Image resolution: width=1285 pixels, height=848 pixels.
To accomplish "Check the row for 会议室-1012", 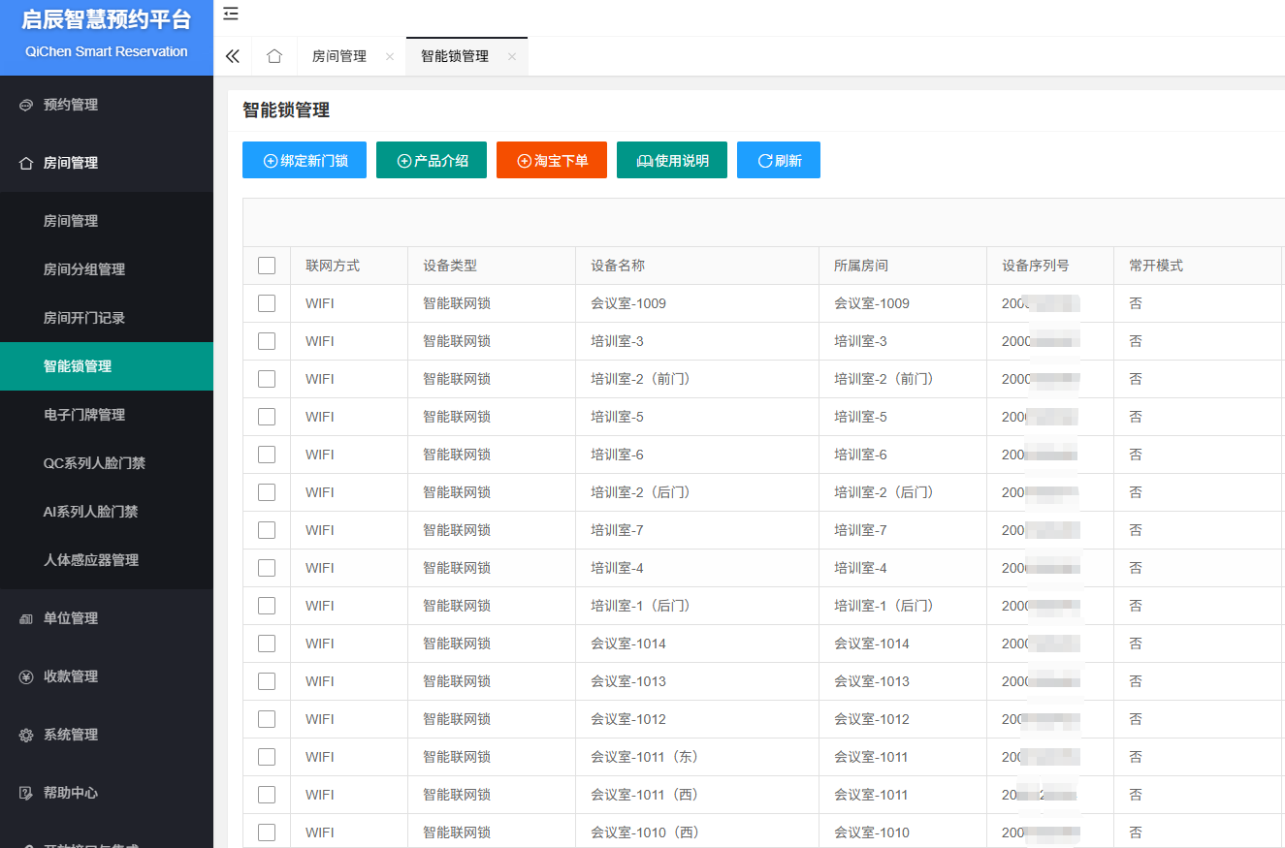I will click(x=267, y=719).
